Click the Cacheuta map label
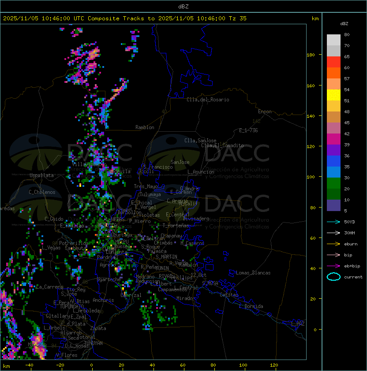The height and width of the screenshot is (371, 367). click(x=75, y=248)
